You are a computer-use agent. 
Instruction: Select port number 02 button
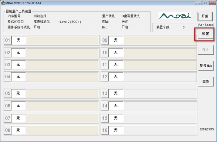pos(8,53)
